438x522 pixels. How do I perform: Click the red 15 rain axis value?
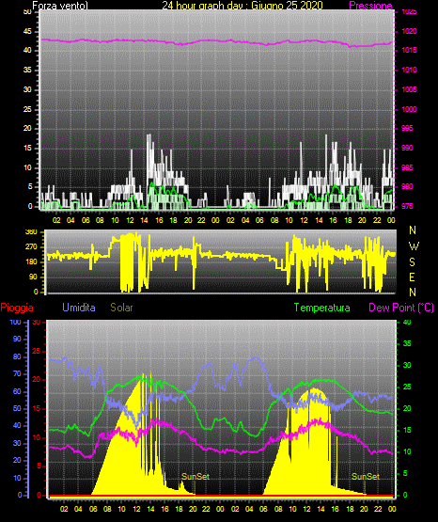[x=37, y=408]
